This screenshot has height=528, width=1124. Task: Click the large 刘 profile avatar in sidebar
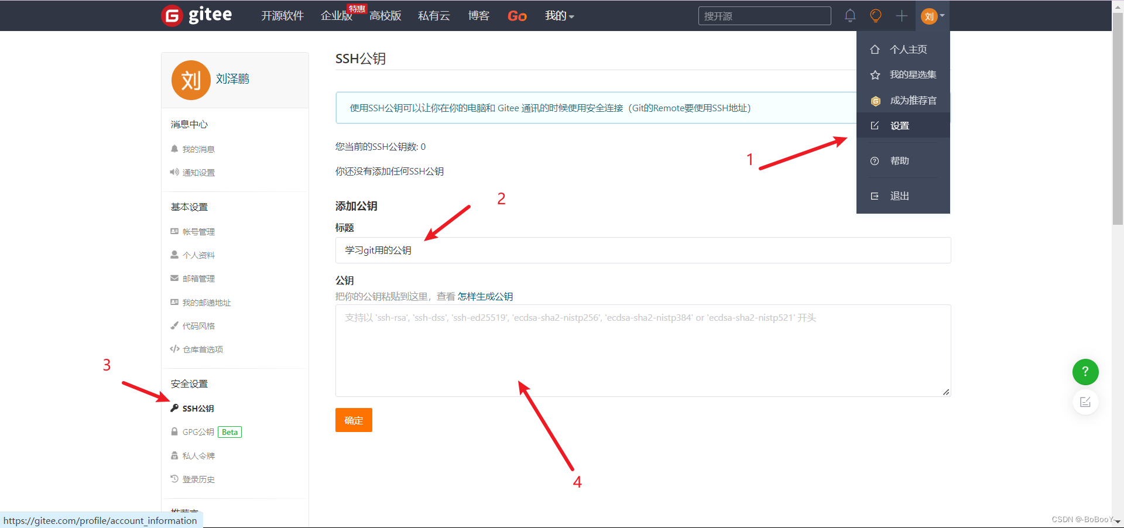coord(191,80)
